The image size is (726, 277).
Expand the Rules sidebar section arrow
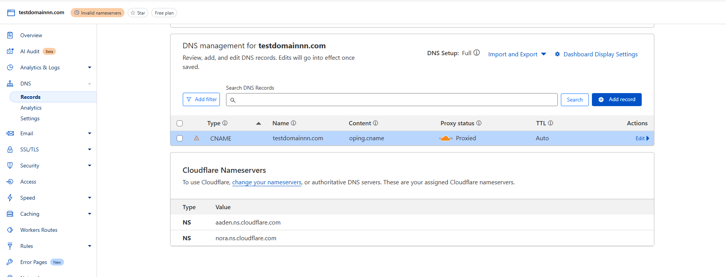pyautogui.click(x=90, y=246)
